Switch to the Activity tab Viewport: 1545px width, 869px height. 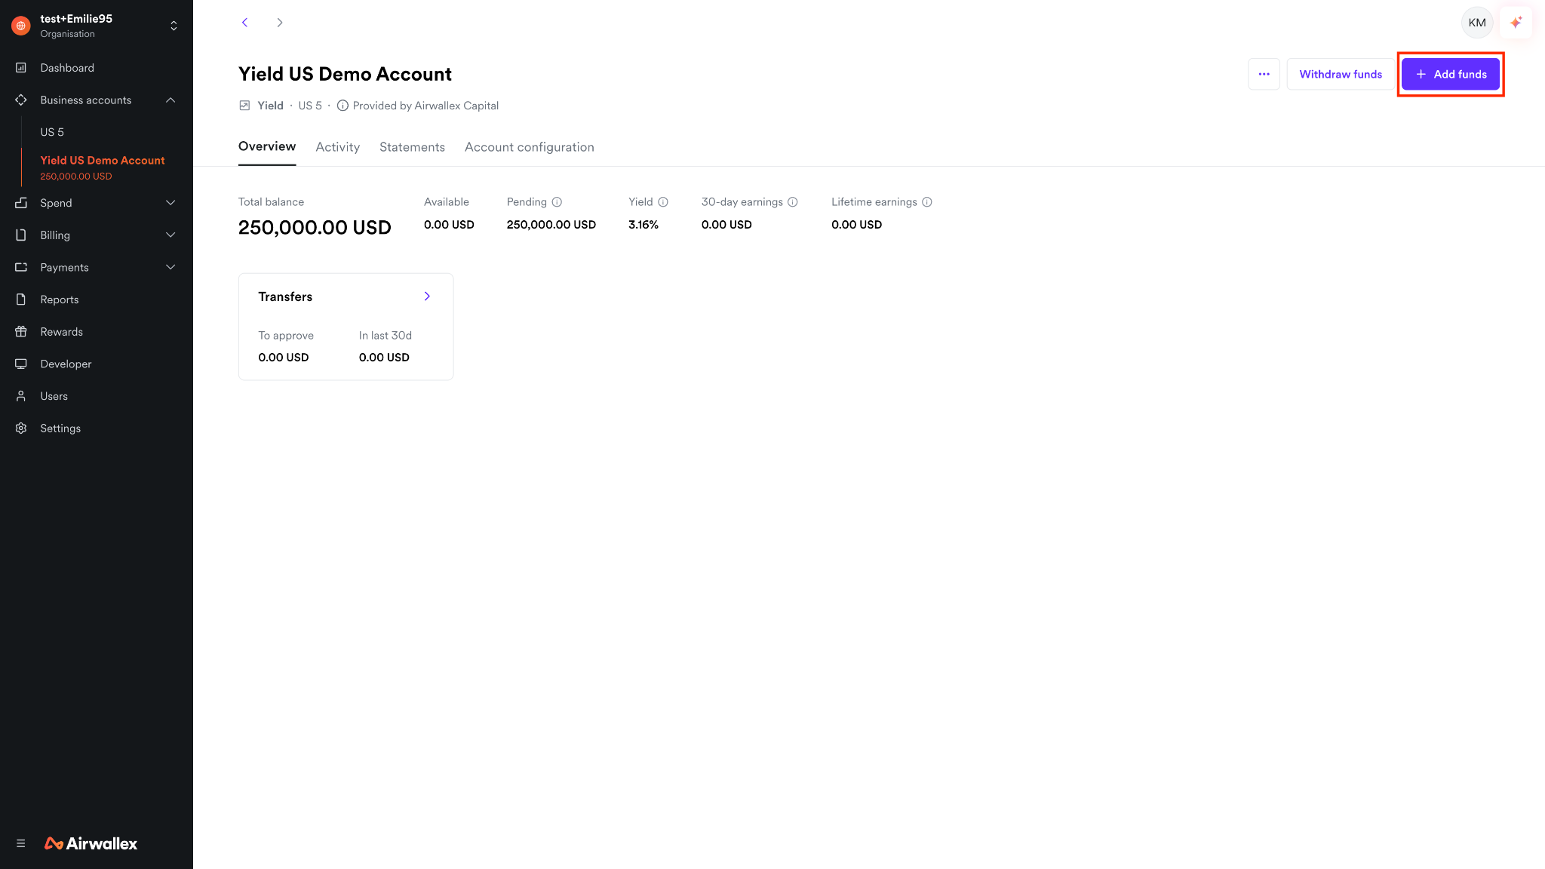coord(338,147)
